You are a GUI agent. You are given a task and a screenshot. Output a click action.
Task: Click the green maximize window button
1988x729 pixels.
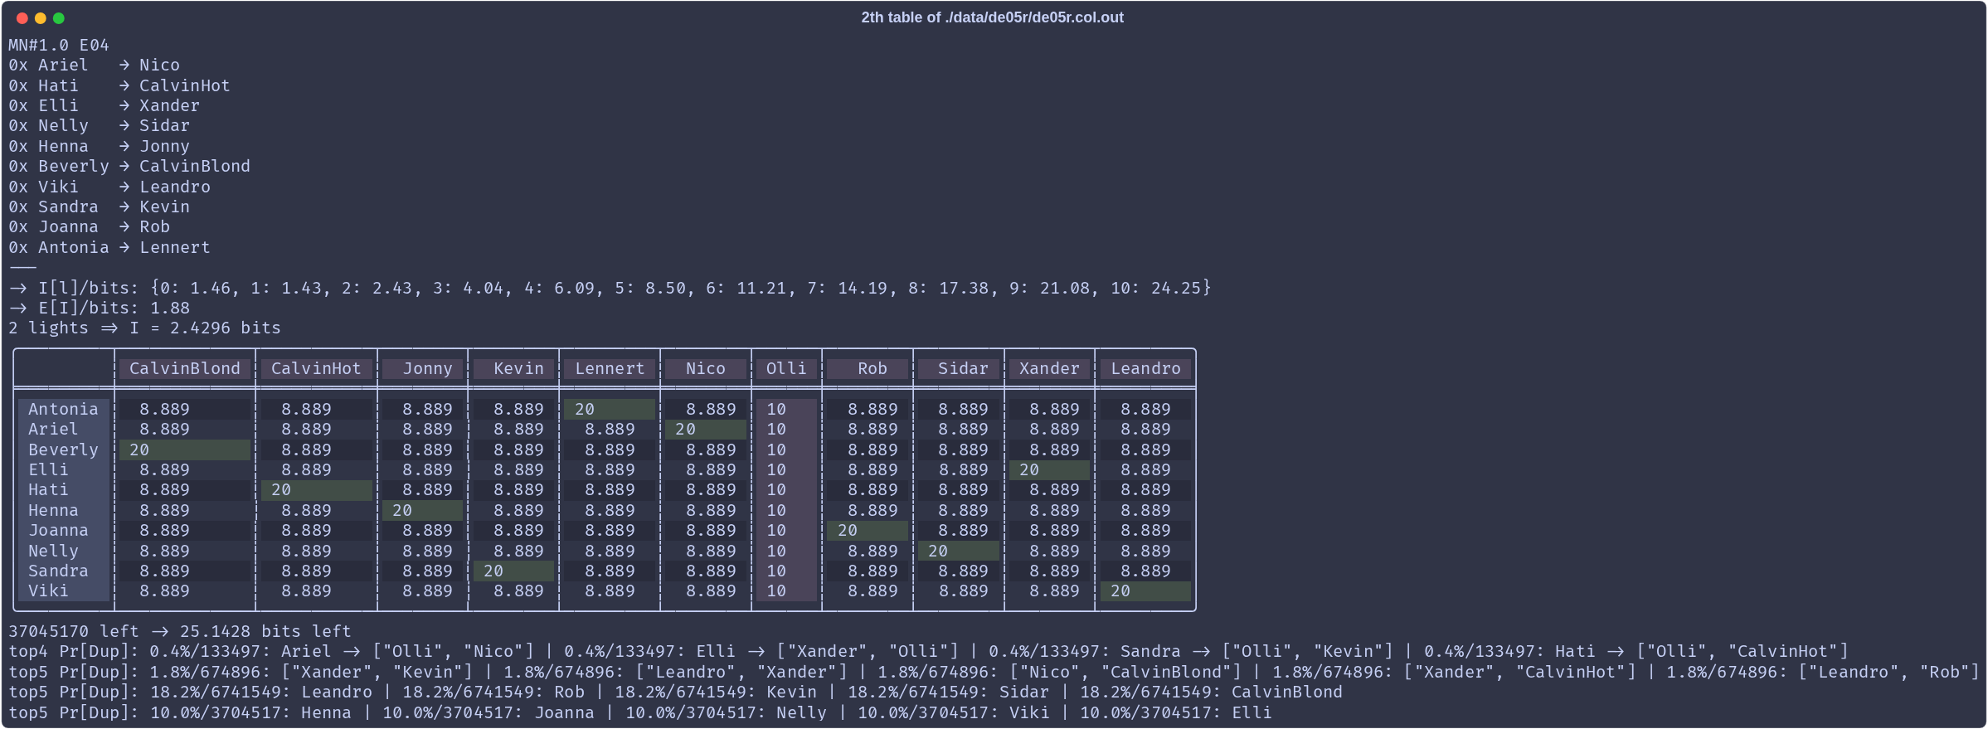(x=59, y=18)
